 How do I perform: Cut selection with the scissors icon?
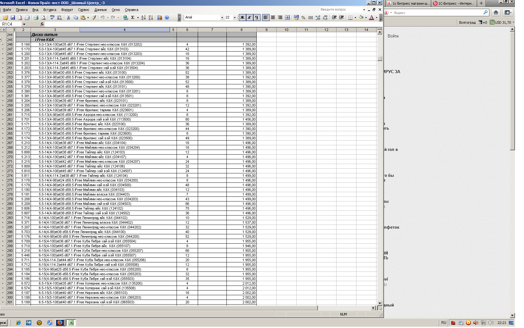(x=68, y=17)
